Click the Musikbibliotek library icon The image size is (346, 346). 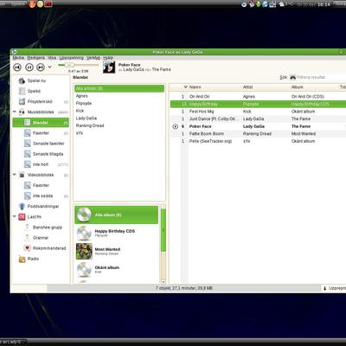point(22,112)
